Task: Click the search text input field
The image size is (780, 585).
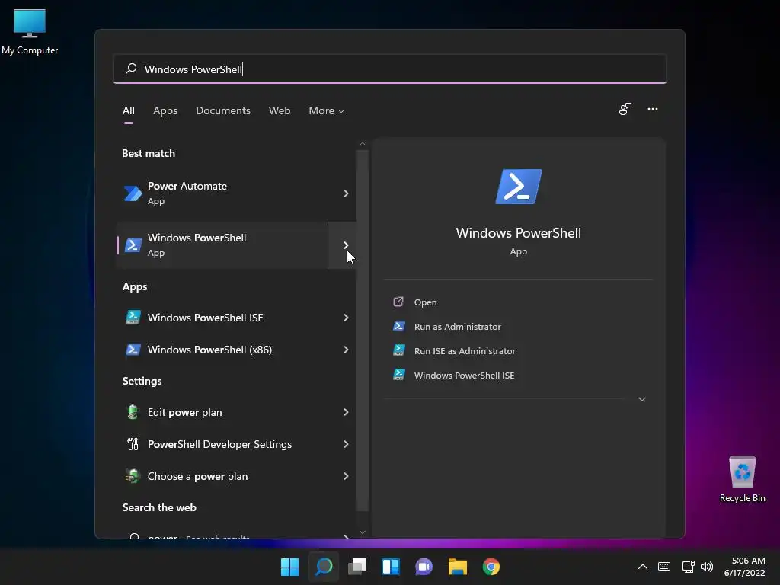Action: (389, 69)
